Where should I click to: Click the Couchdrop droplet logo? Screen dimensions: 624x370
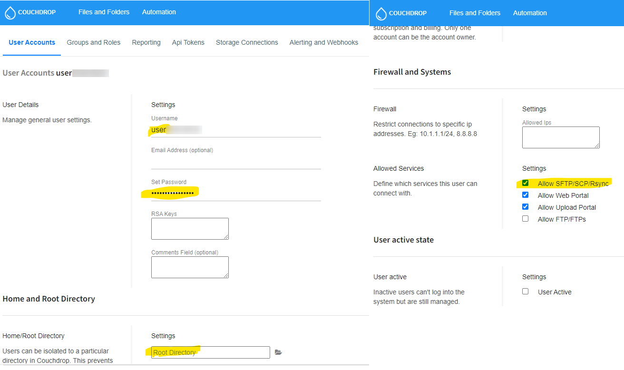point(10,13)
